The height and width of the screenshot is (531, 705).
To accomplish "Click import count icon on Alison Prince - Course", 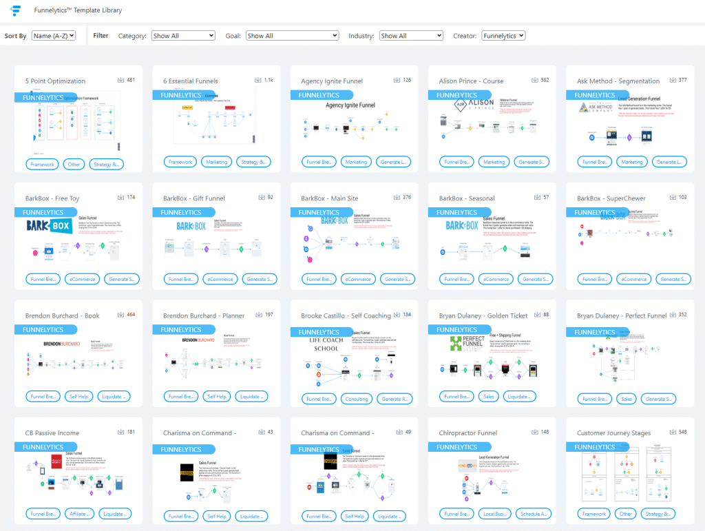I will click(534, 80).
